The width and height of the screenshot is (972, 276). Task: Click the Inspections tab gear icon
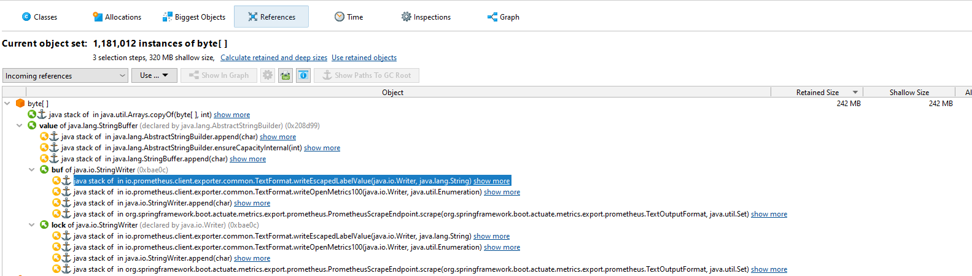(406, 17)
